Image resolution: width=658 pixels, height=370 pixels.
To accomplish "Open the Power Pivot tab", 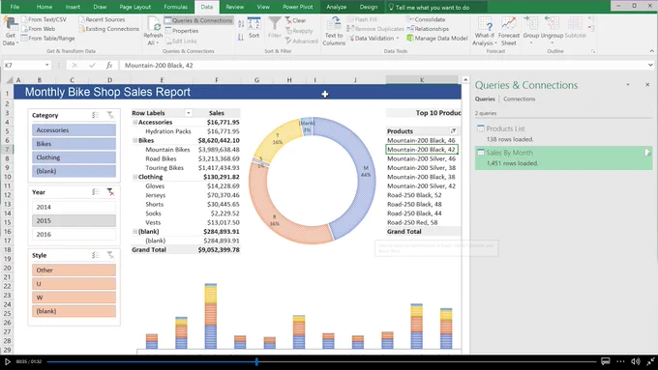I will click(x=297, y=7).
